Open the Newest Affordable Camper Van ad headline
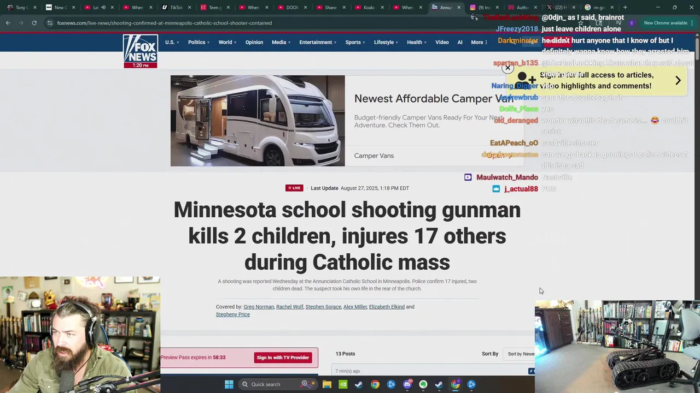 [x=434, y=98]
